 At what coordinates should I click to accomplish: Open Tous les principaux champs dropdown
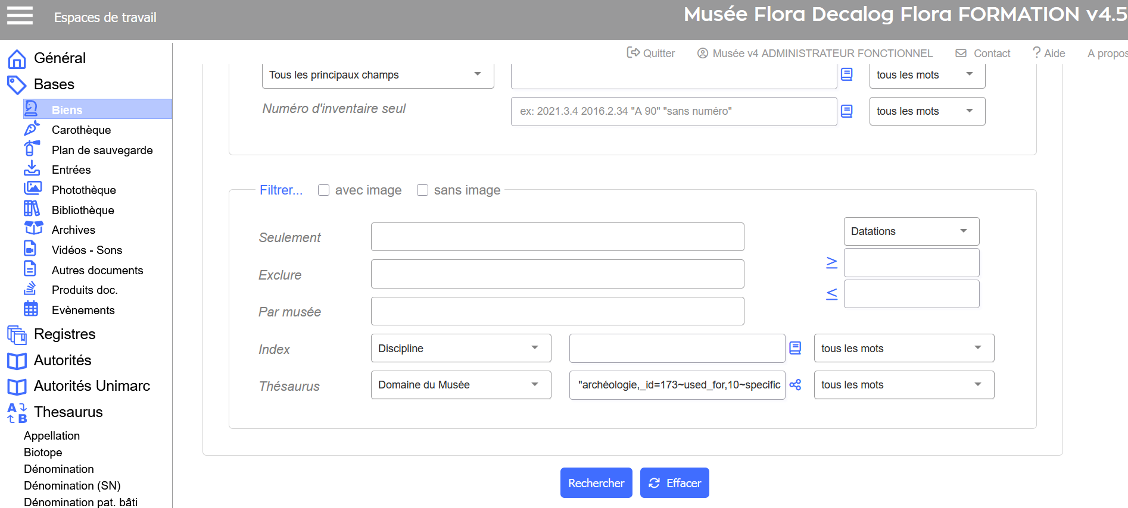pos(378,75)
